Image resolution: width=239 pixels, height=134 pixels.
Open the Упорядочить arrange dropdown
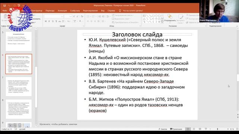[x=170, y=19]
